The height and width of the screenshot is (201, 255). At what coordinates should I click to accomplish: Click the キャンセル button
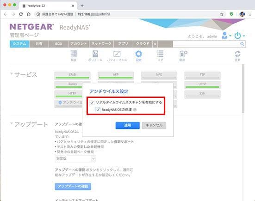click(154, 125)
